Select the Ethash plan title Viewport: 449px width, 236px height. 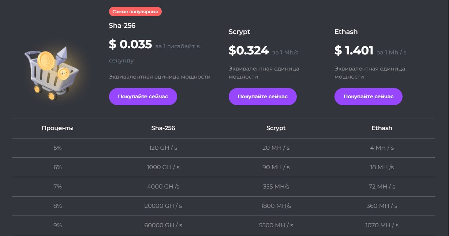(346, 32)
